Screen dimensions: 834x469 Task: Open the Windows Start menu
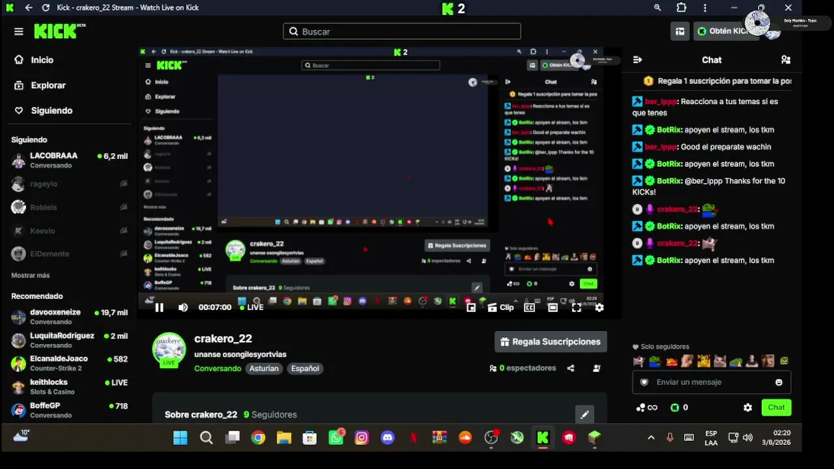[x=180, y=438]
